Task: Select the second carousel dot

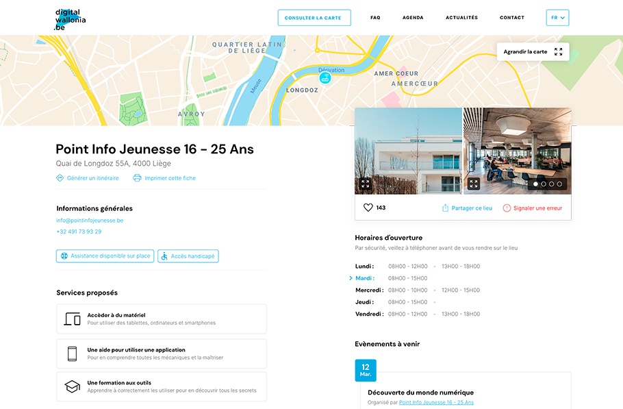Action: [544, 184]
